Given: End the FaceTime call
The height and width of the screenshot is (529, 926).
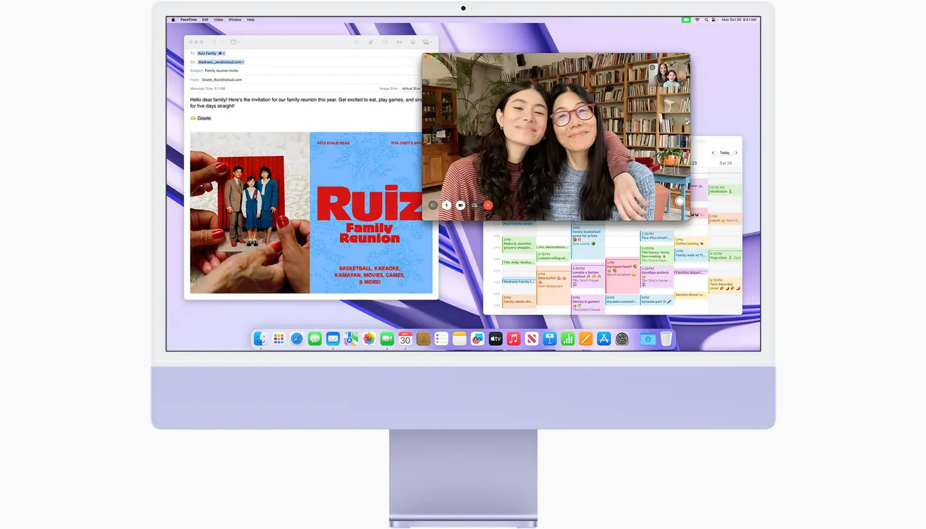Looking at the screenshot, I should click(x=488, y=205).
